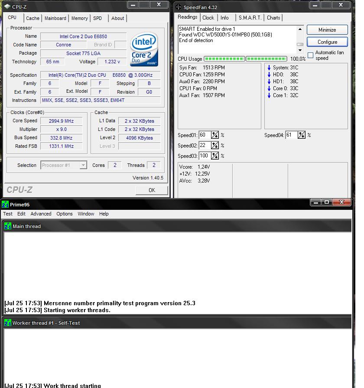Viewport: 364px width, 388px height.
Task: Click the System temperature down arrow icon
Action: pyautogui.click(x=269, y=68)
